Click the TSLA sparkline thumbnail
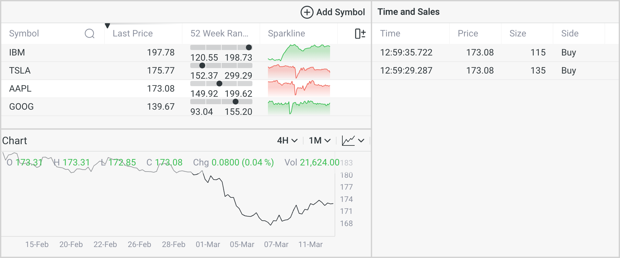 299,71
